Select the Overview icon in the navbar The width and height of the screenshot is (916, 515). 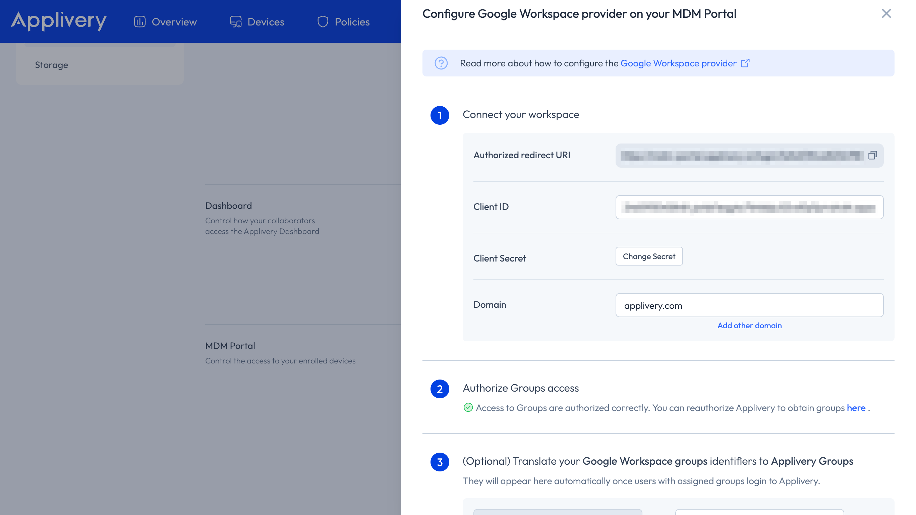(140, 21)
